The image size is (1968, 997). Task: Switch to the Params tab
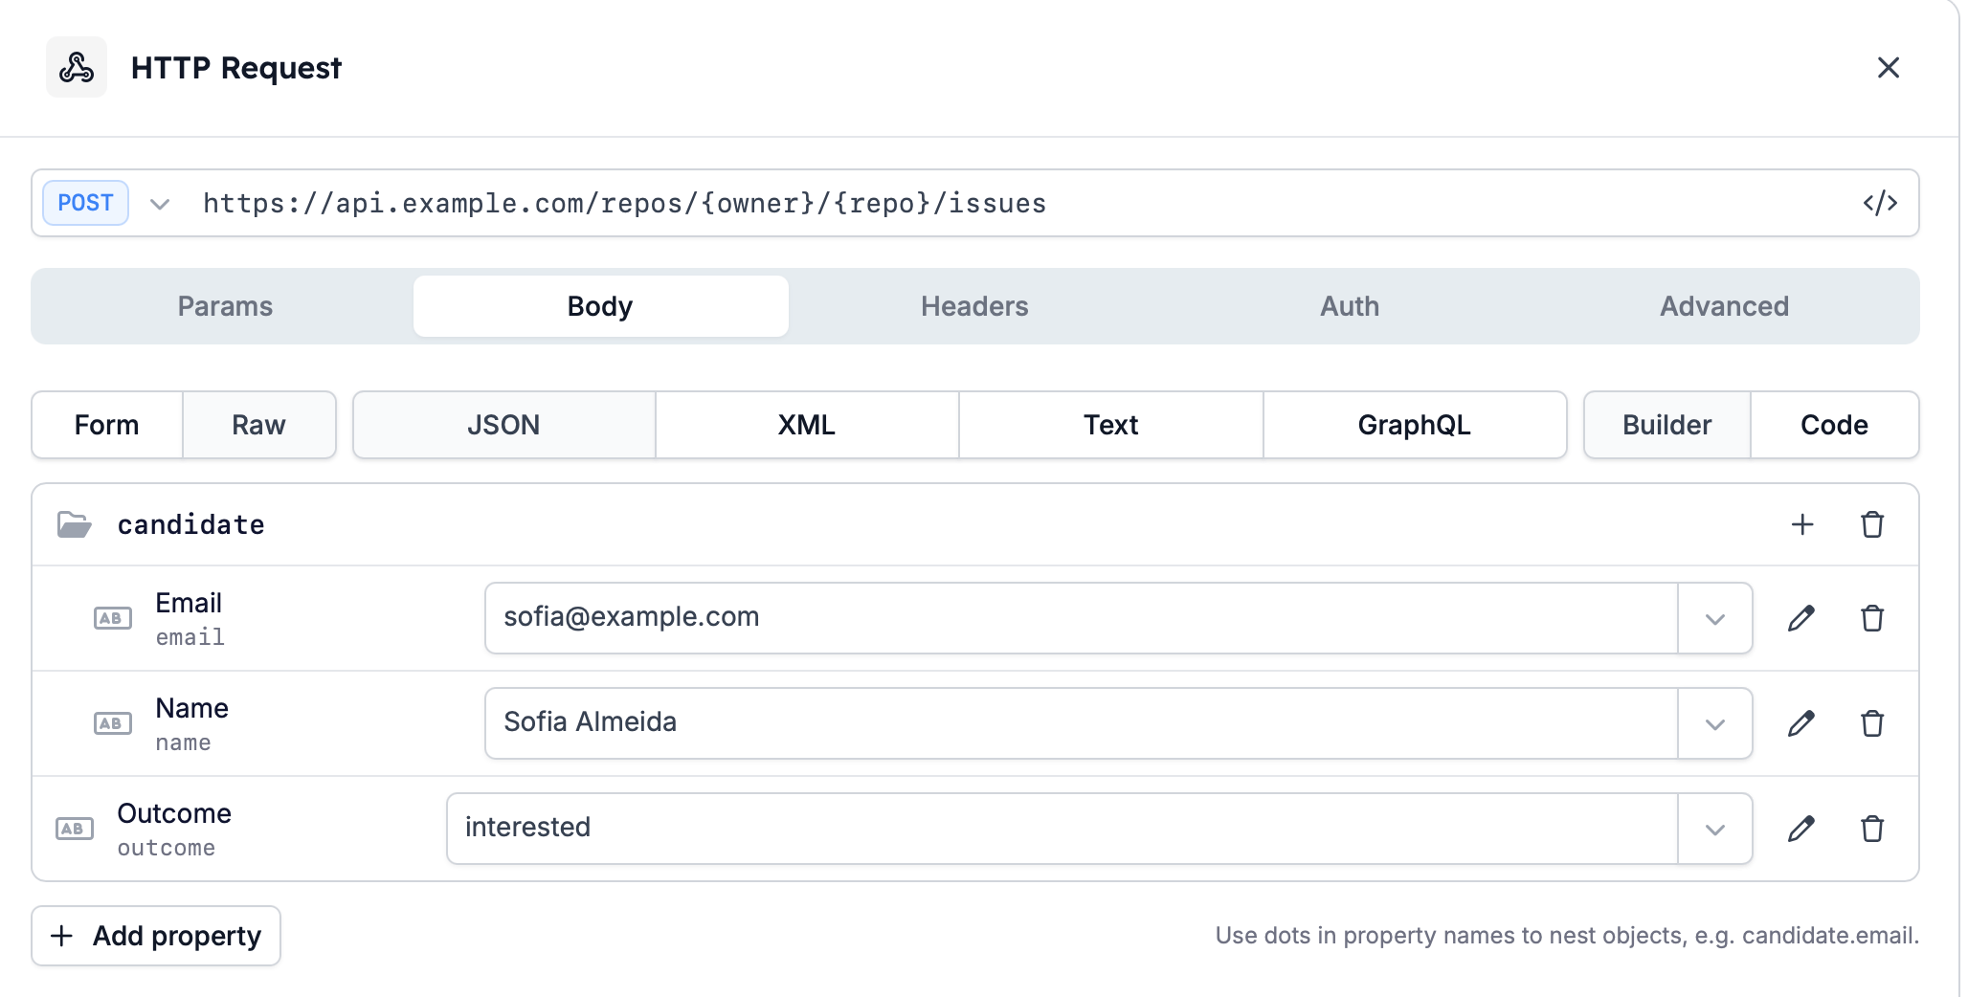click(x=226, y=306)
